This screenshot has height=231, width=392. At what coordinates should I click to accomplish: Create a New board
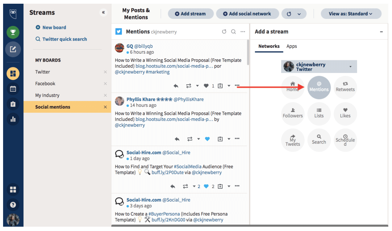click(x=51, y=27)
